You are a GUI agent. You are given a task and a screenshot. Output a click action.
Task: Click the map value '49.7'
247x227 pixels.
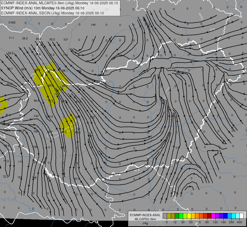(10, 69)
